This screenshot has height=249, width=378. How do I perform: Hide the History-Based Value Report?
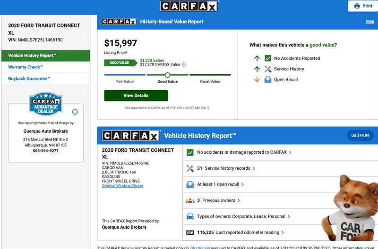[369, 22]
